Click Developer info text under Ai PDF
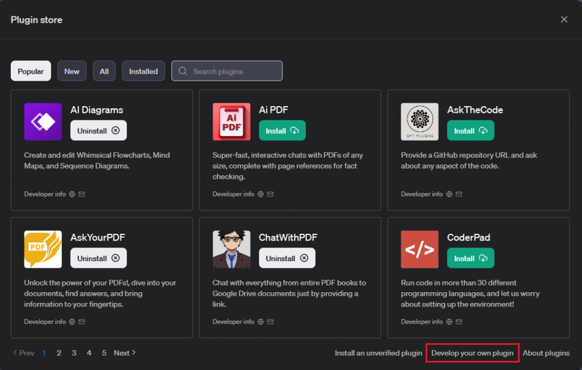The image size is (582, 370). tap(233, 194)
